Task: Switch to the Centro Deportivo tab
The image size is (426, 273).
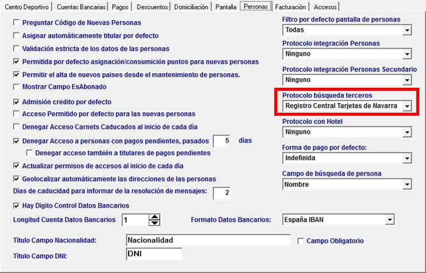Action: click(26, 7)
